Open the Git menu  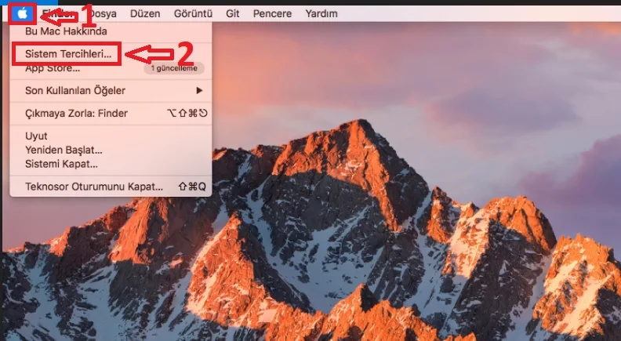(x=233, y=14)
